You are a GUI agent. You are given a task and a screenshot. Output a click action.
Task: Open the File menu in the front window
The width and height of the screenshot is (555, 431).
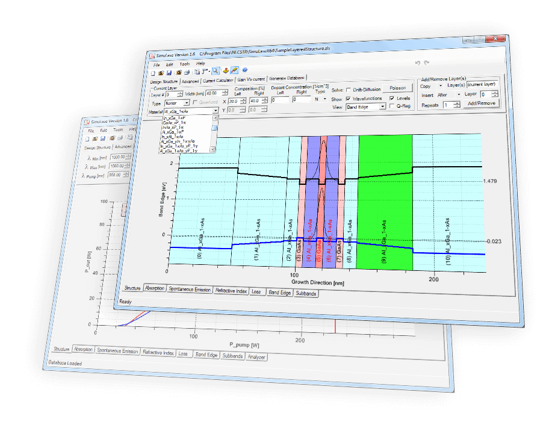pos(157,65)
